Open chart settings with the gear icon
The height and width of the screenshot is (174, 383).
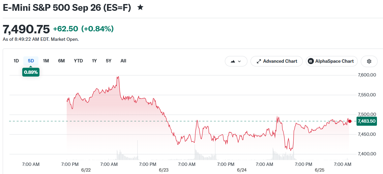point(369,61)
